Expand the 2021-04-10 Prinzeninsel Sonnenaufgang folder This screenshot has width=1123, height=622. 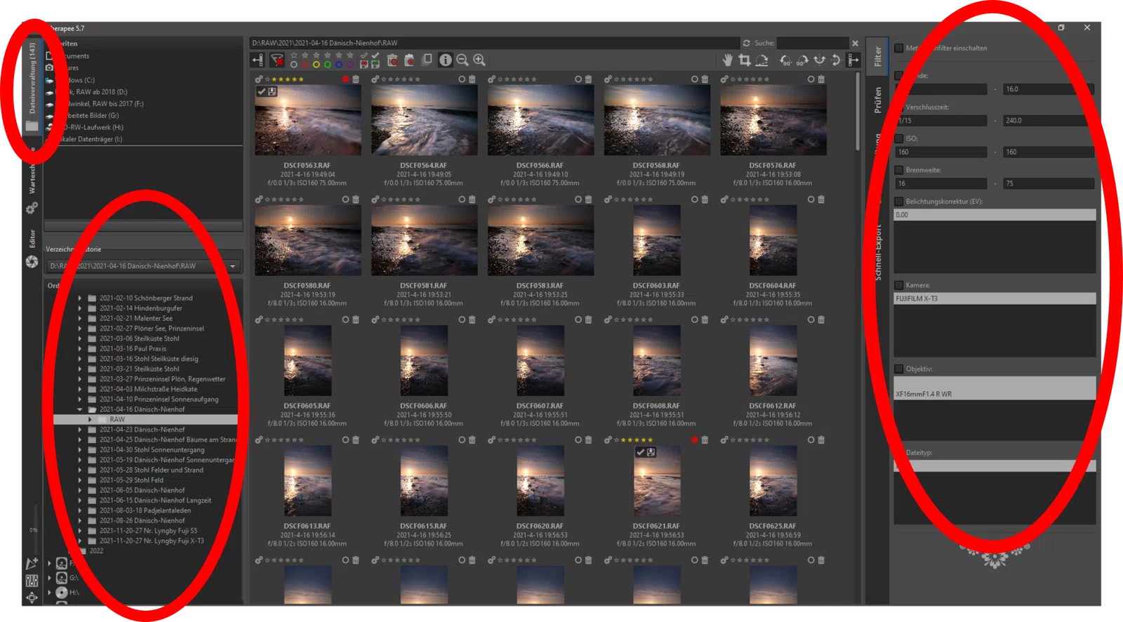tap(79, 399)
